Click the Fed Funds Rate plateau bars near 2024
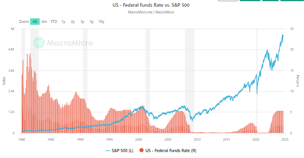 click(x=279, y=122)
